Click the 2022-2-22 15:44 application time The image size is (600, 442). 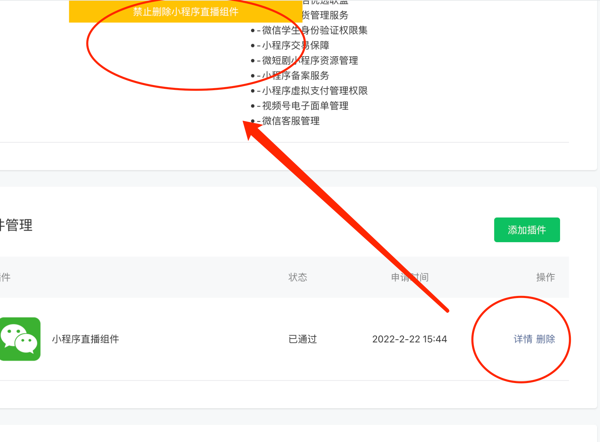click(409, 339)
